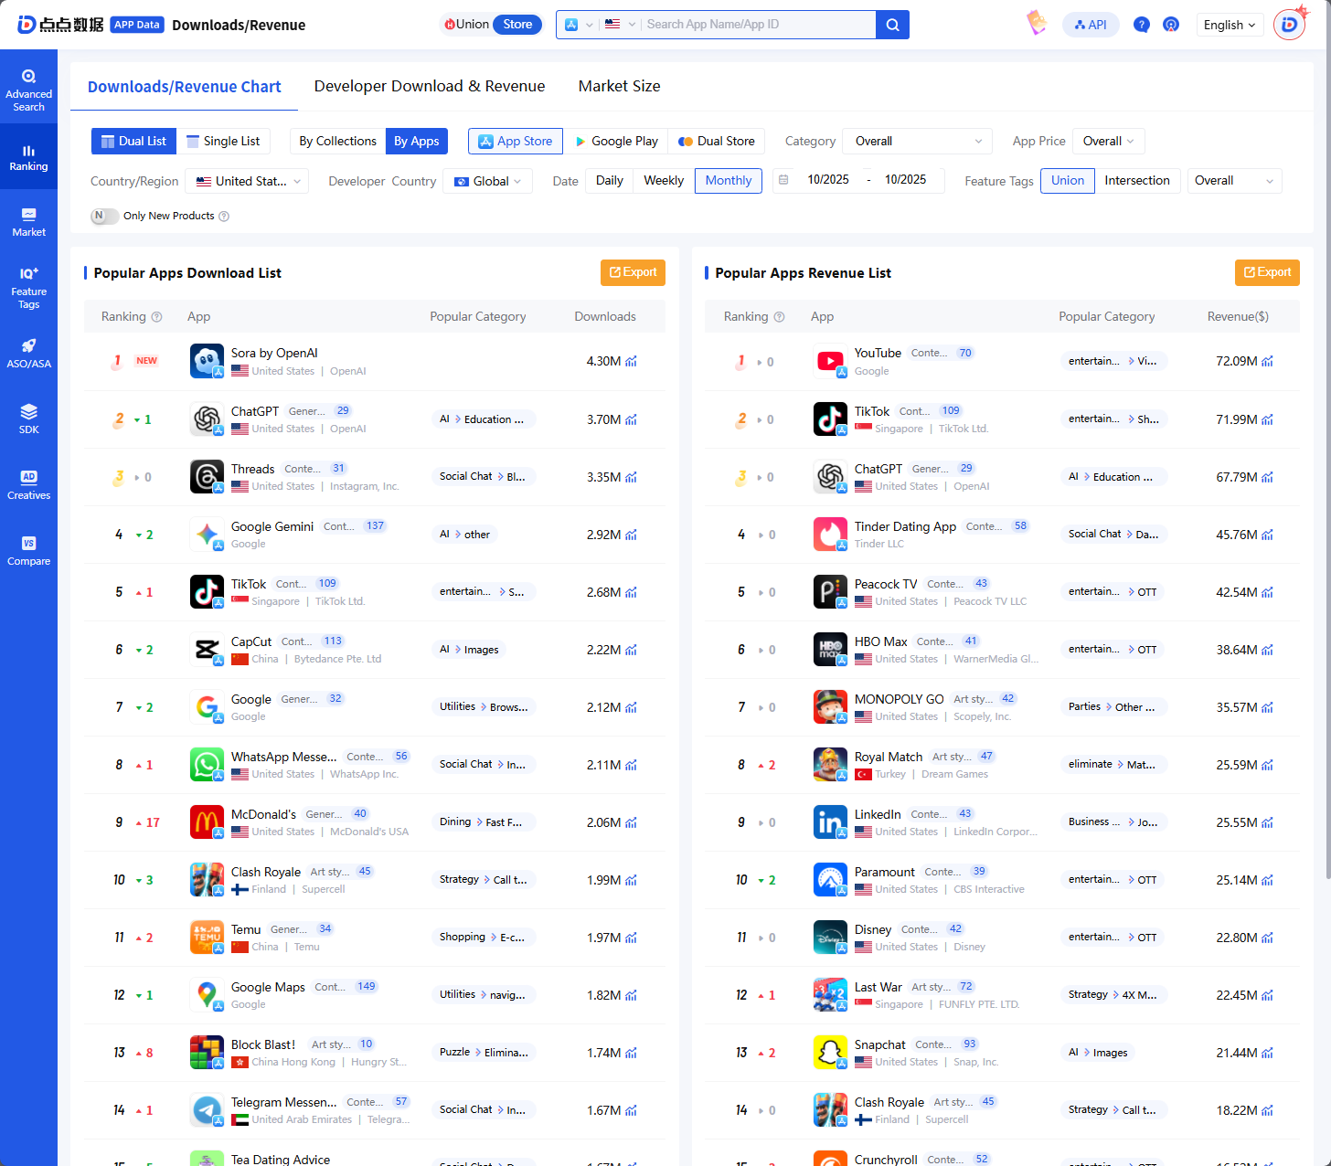The height and width of the screenshot is (1166, 1331).
Task: Click the Dian Dian Data logo
Action: tap(60, 25)
